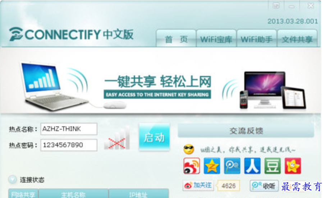Screen dimensions: 325x198
Task: Collapse the 连接状态 section heart toggle
Action: (13, 179)
